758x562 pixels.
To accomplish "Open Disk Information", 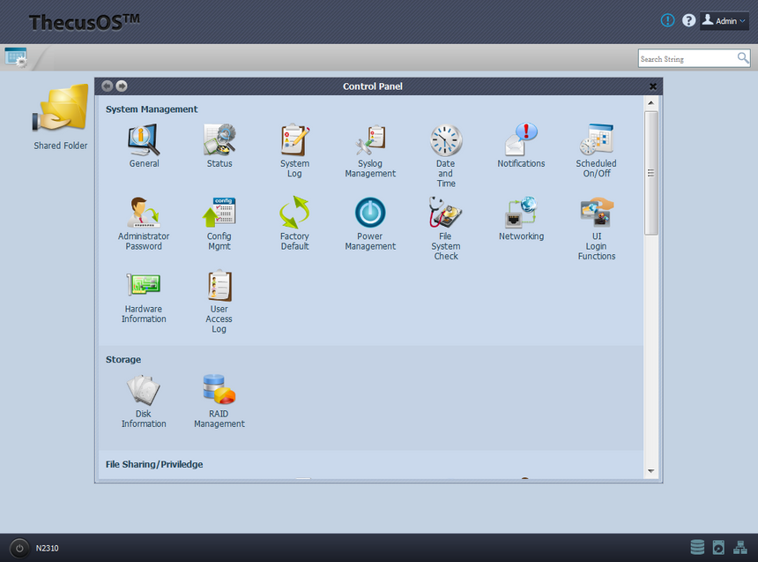I will click(x=144, y=391).
